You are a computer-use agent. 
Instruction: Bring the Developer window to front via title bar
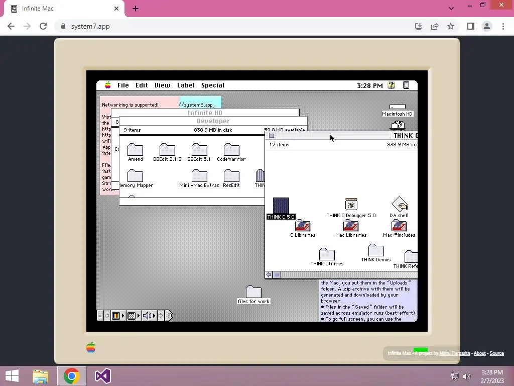(213, 121)
